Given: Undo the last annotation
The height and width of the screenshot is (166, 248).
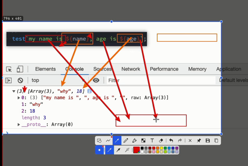Looking at the screenshot, I should (x=171, y=140).
